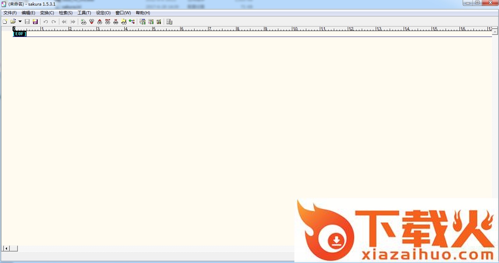Expand the recent files arrow beside the open folder
Image resolution: width=499 pixels, height=263 pixels.
pyautogui.click(x=20, y=22)
